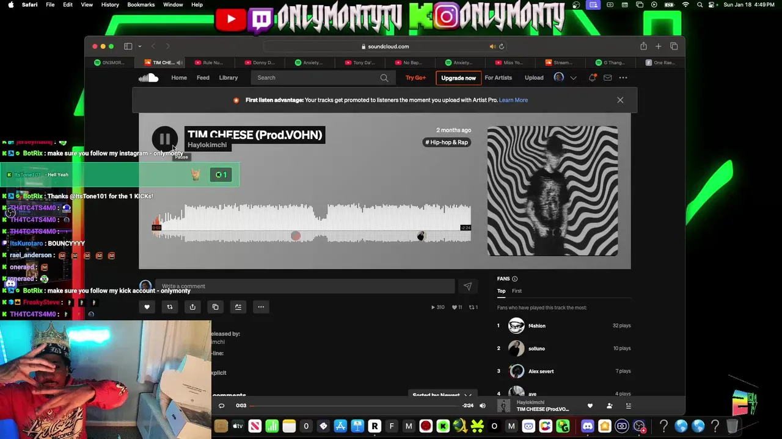Click the bottom player track thumbnail
This screenshot has width=782, height=439.
504,405
